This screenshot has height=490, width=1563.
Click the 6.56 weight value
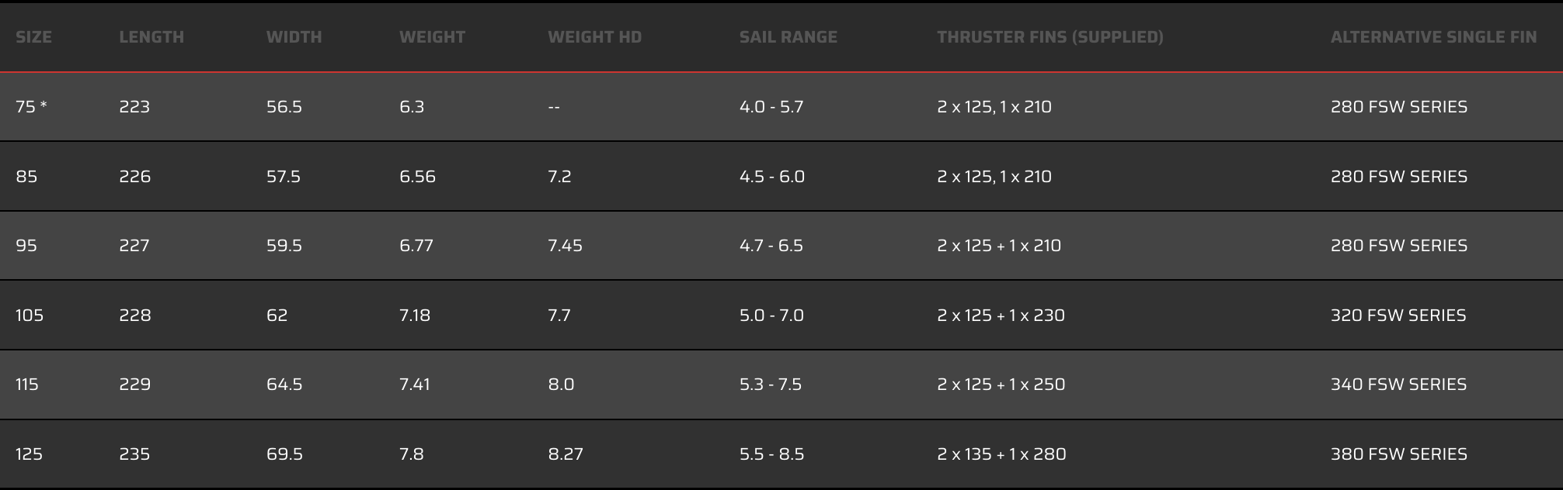[417, 177]
